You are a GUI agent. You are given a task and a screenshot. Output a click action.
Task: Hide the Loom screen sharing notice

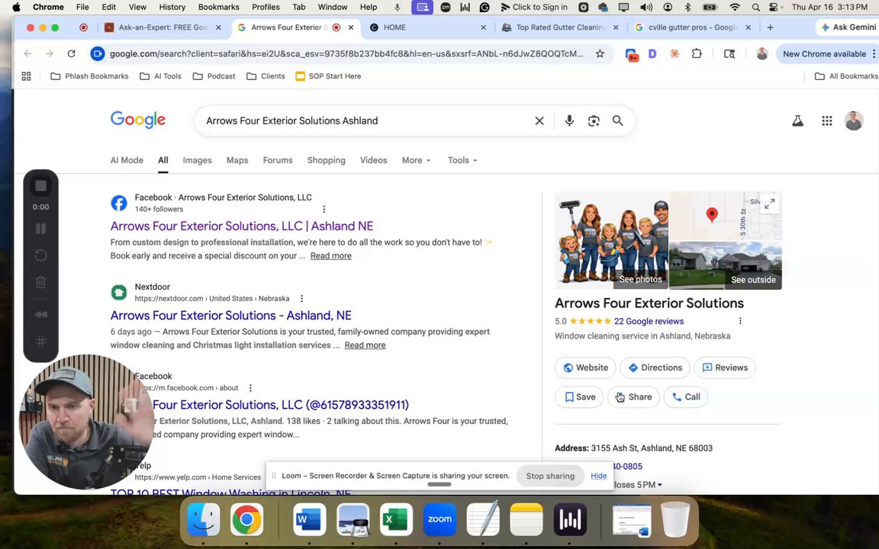pos(598,476)
